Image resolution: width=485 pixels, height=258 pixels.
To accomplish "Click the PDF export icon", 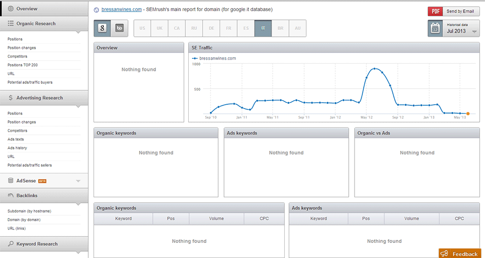I will (x=435, y=11).
